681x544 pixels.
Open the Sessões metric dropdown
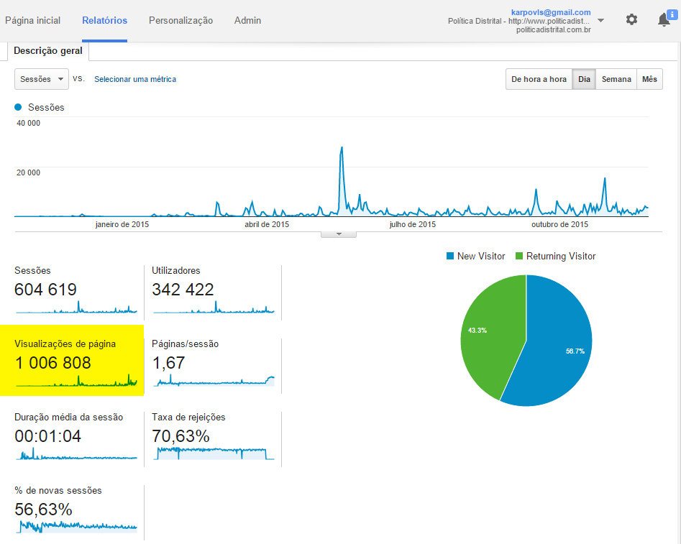pyautogui.click(x=42, y=79)
